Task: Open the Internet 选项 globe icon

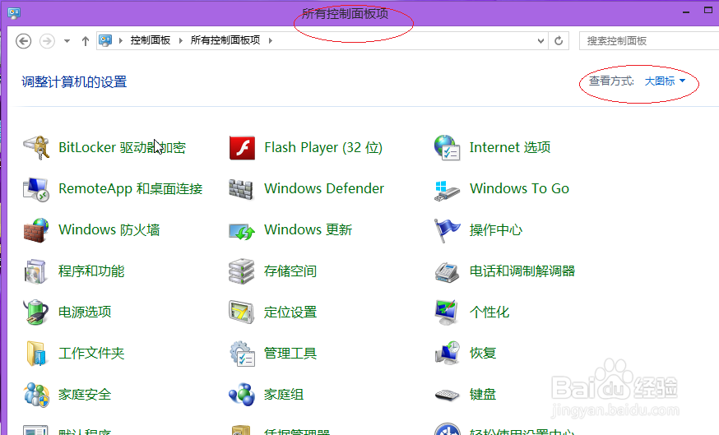Action: tap(447, 147)
